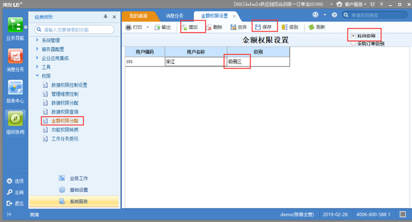Click the 用户编码 column header
This screenshot has width=412, height=222.
coord(144,52)
